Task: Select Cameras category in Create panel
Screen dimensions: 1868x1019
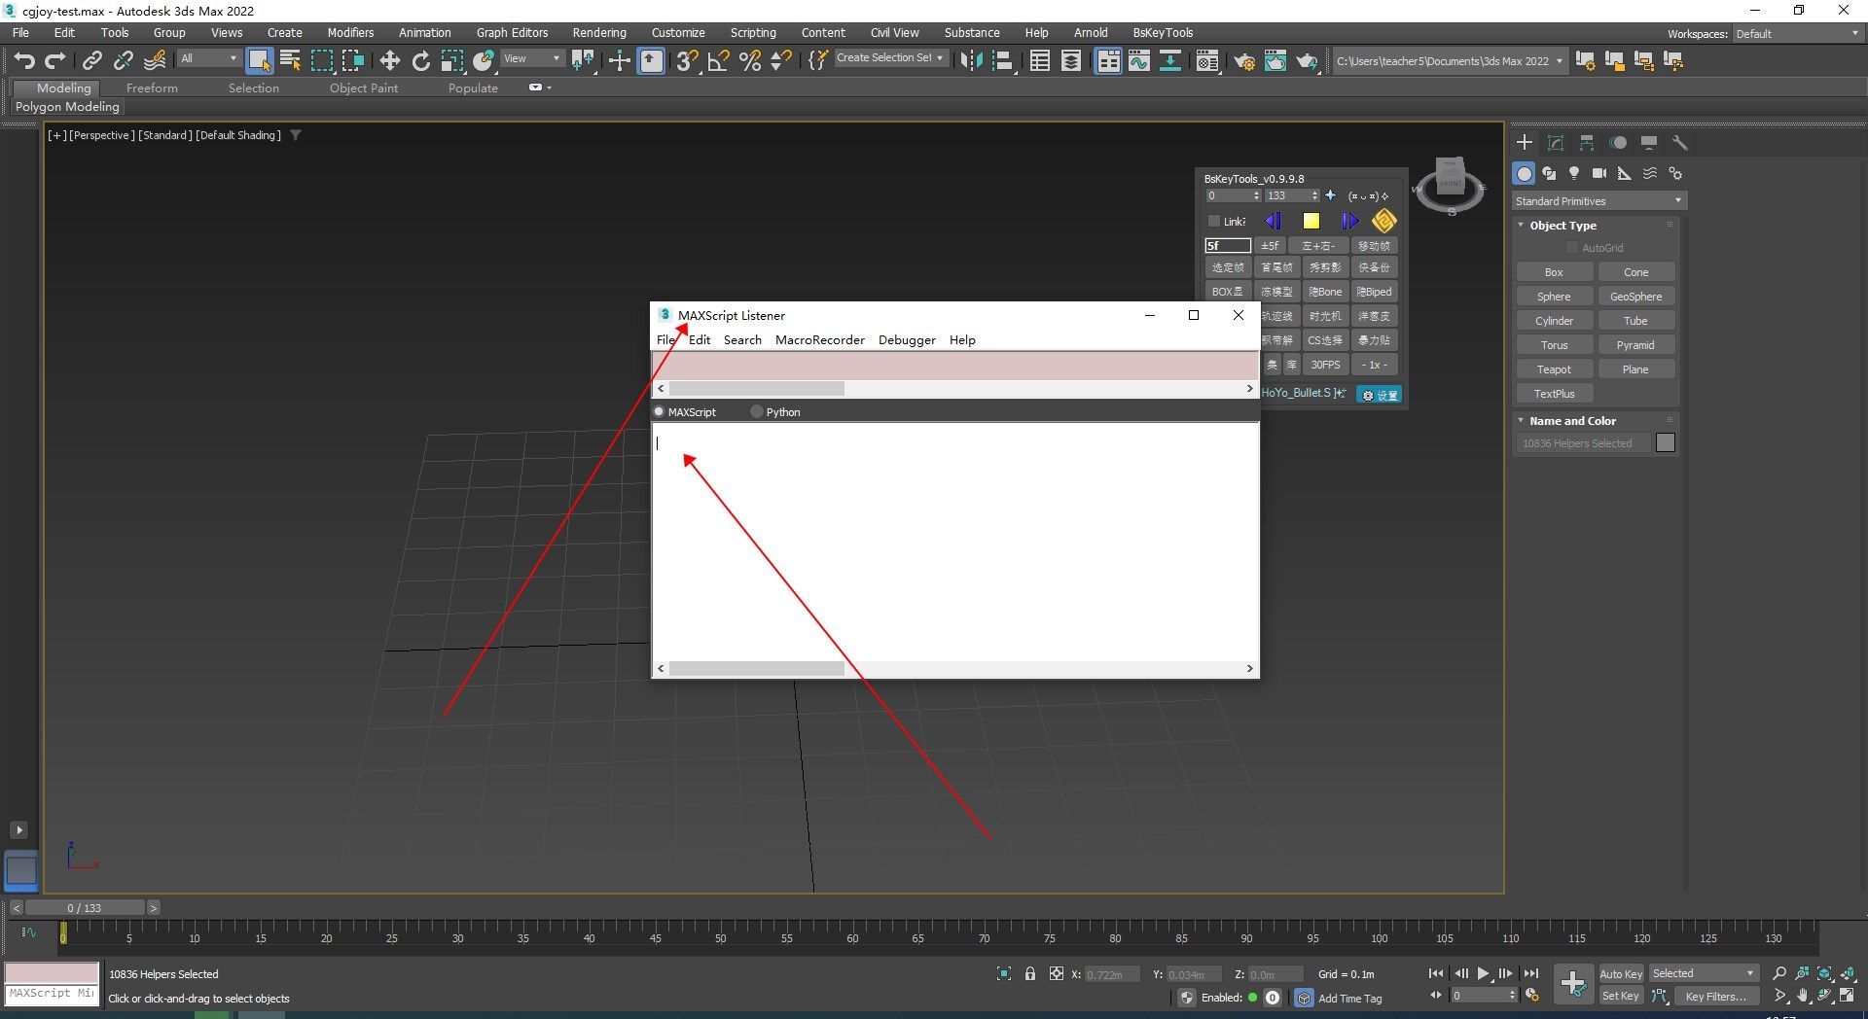Action: pos(1599,173)
